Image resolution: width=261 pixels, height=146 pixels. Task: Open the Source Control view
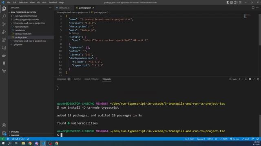tap(4, 24)
